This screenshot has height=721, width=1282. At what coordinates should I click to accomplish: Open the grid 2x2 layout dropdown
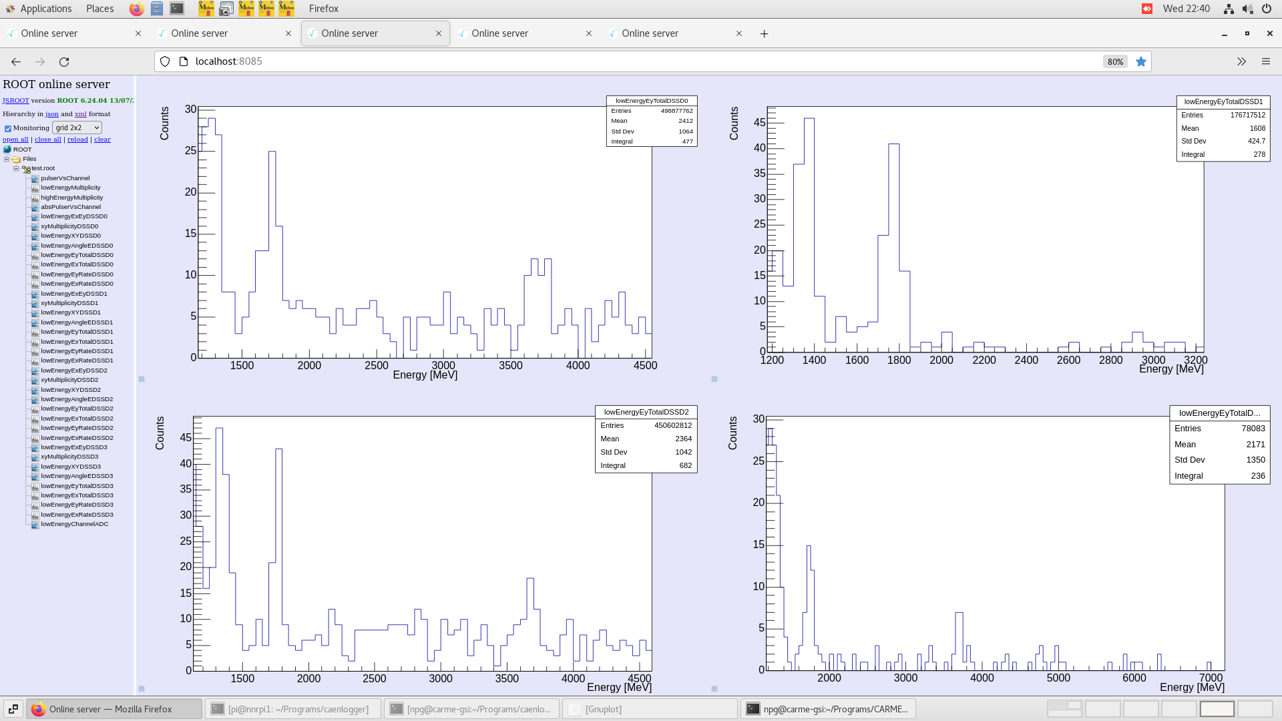[77, 128]
